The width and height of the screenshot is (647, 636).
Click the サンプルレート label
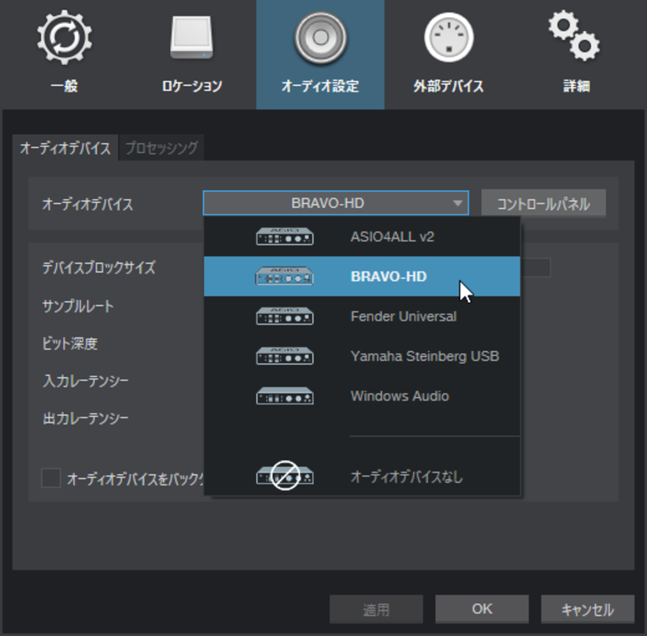coord(78,306)
